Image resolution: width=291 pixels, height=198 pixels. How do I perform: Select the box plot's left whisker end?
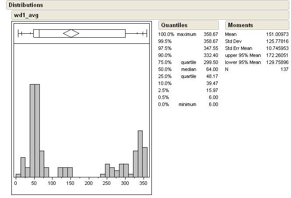pos(18,33)
